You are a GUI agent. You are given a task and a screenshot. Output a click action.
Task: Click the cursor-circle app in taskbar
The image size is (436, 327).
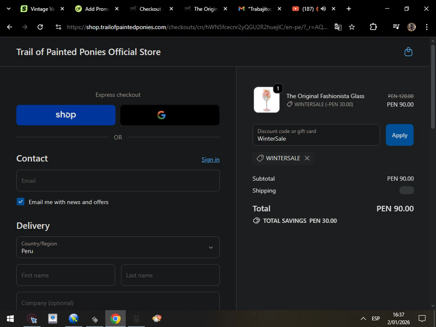32,319
